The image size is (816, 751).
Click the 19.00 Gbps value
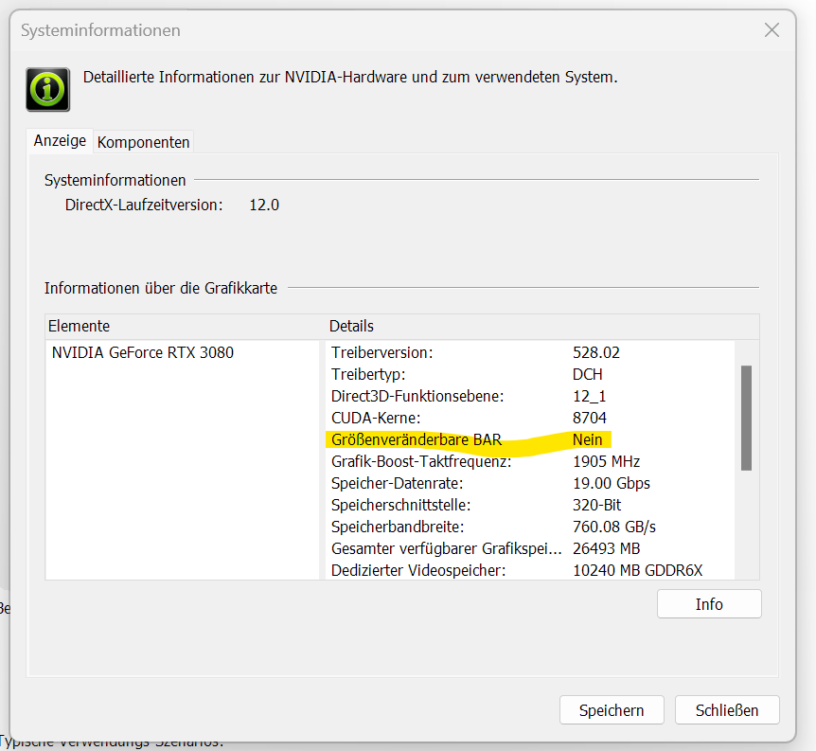(612, 483)
